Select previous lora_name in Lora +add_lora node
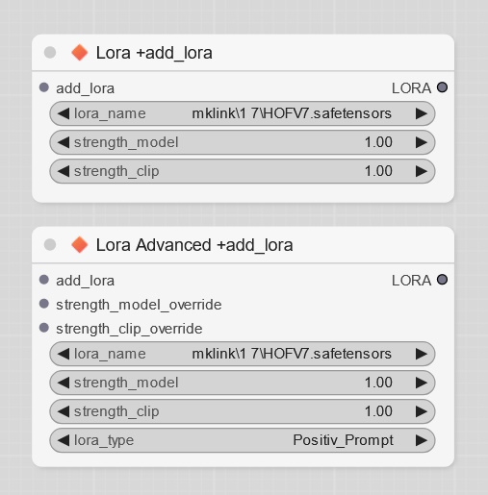 [64, 113]
